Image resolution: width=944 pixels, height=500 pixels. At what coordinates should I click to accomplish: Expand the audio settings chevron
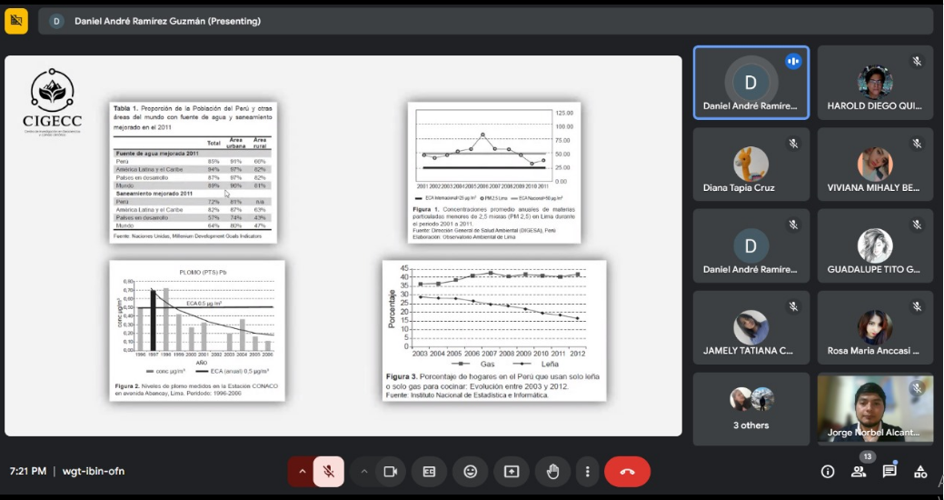(x=301, y=472)
